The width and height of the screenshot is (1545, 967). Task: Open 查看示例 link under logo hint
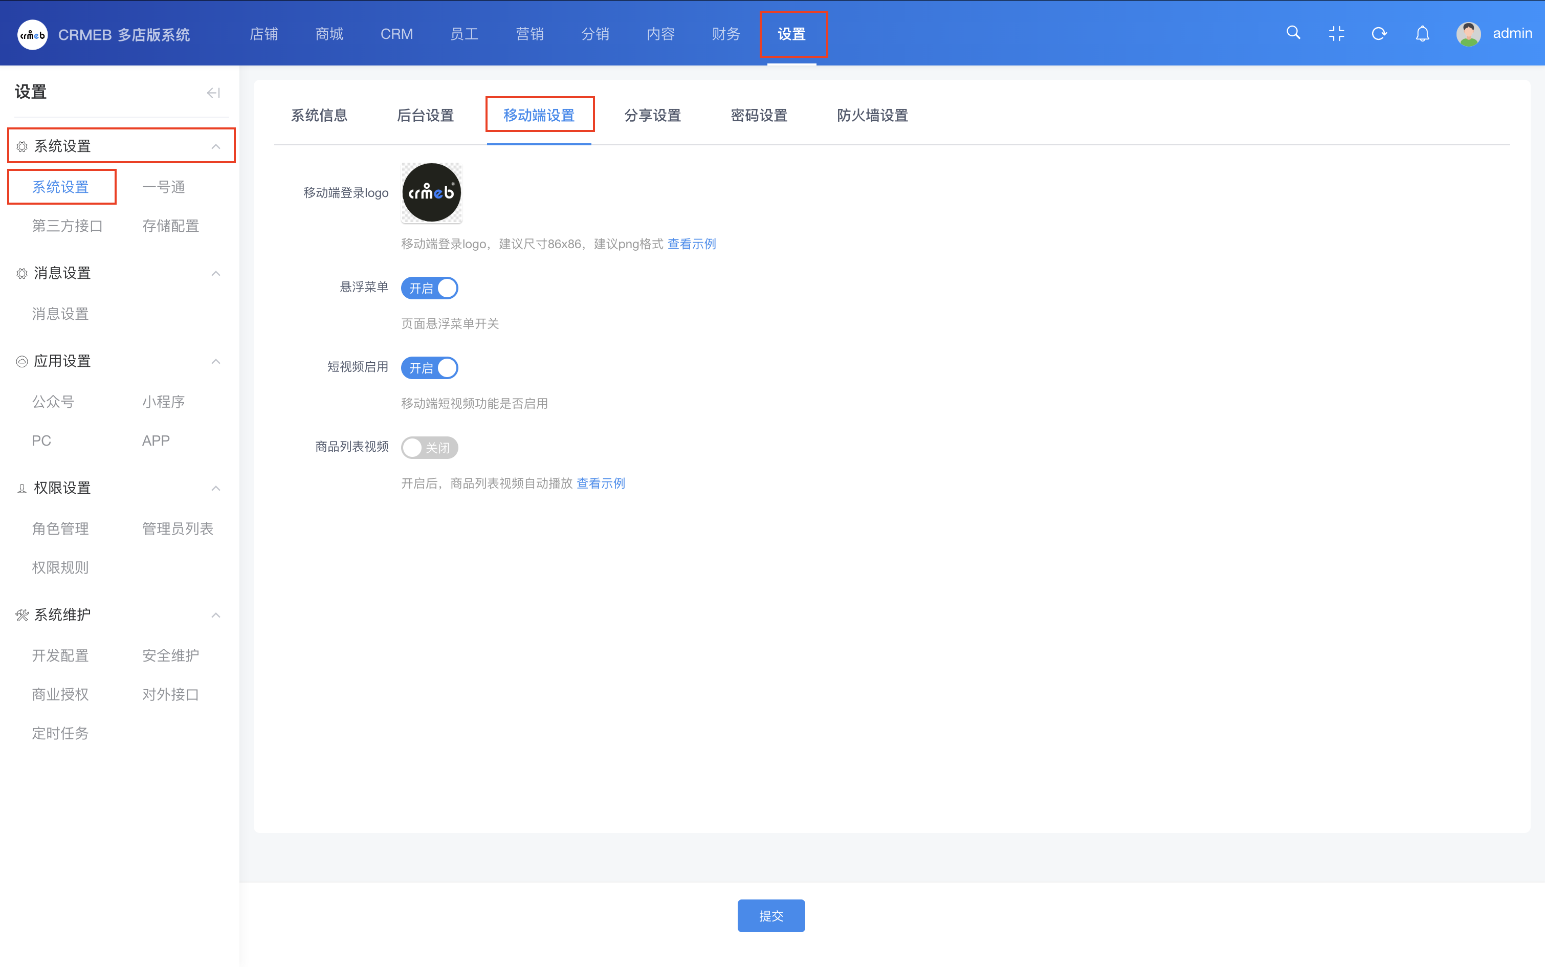(x=692, y=244)
